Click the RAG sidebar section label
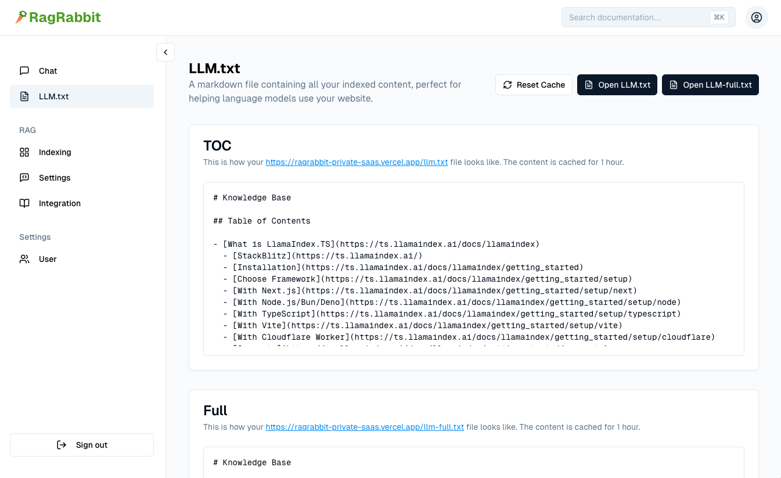This screenshot has width=781, height=478. [x=27, y=130]
